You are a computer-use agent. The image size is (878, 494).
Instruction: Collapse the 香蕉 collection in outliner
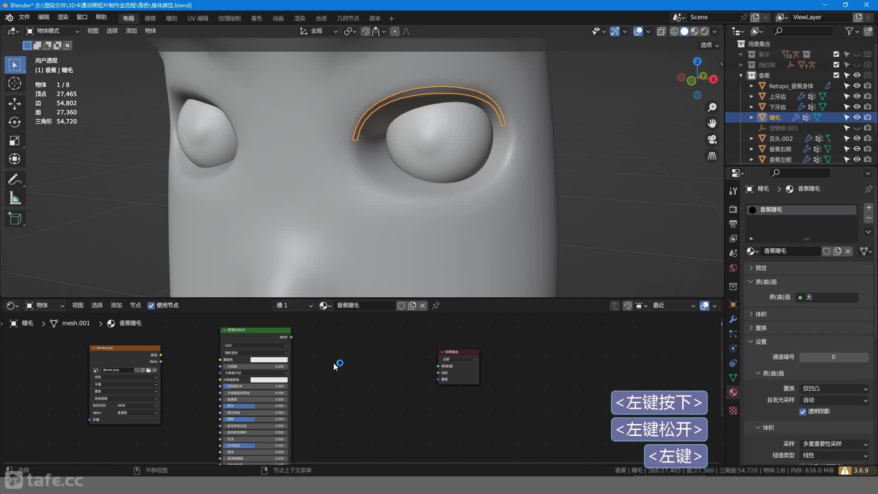point(741,75)
